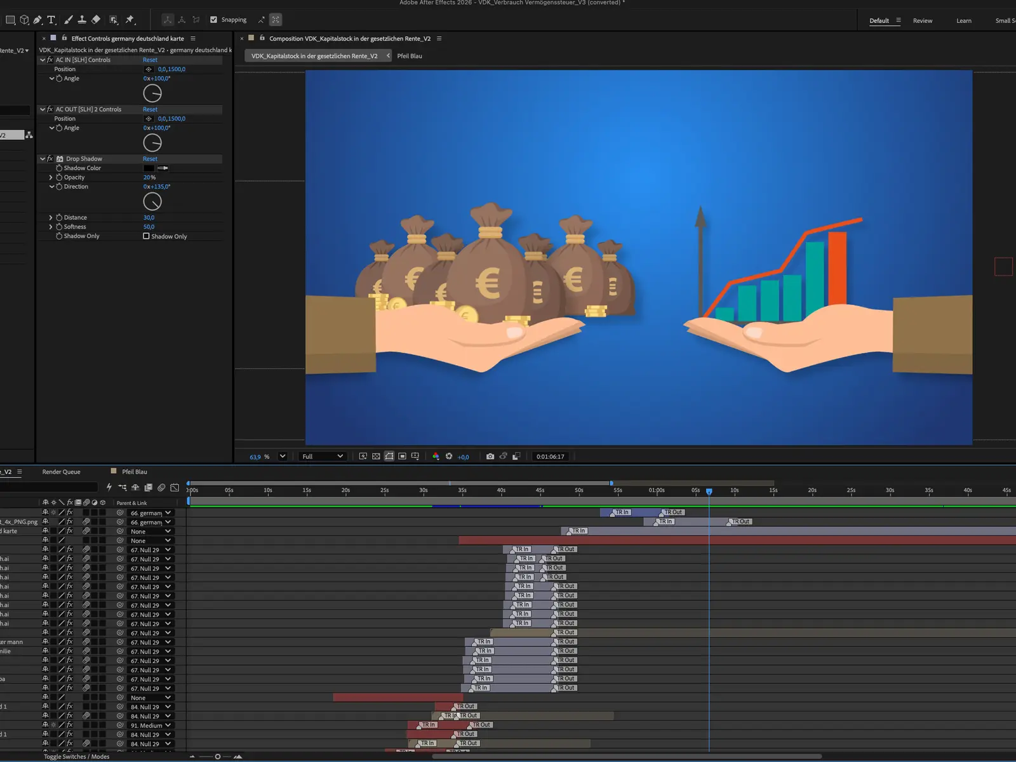Toggle mask and shape path visibility

[x=389, y=457]
